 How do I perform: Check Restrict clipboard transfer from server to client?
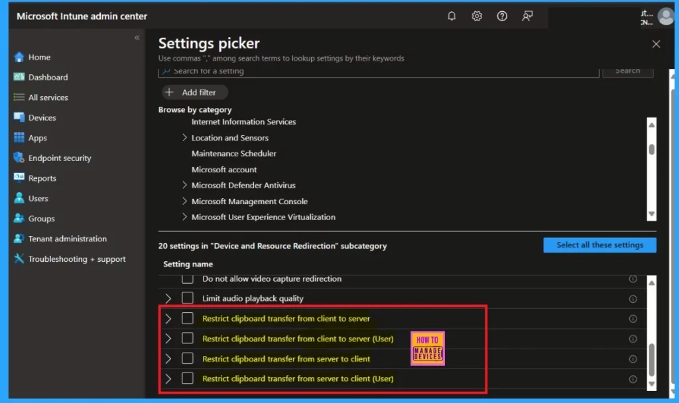coord(188,359)
